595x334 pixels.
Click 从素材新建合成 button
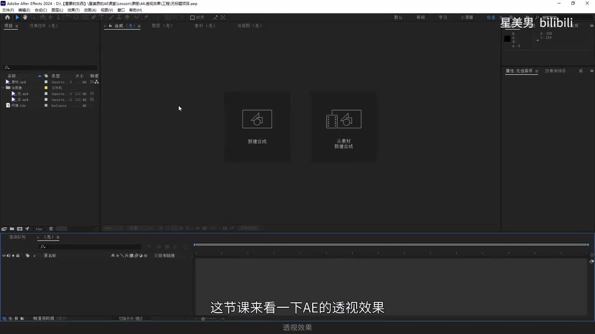(x=344, y=126)
